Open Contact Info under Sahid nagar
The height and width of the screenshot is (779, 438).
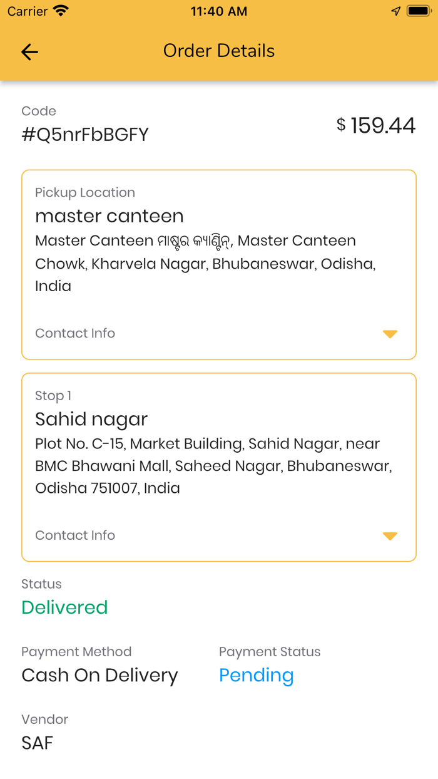(x=75, y=535)
